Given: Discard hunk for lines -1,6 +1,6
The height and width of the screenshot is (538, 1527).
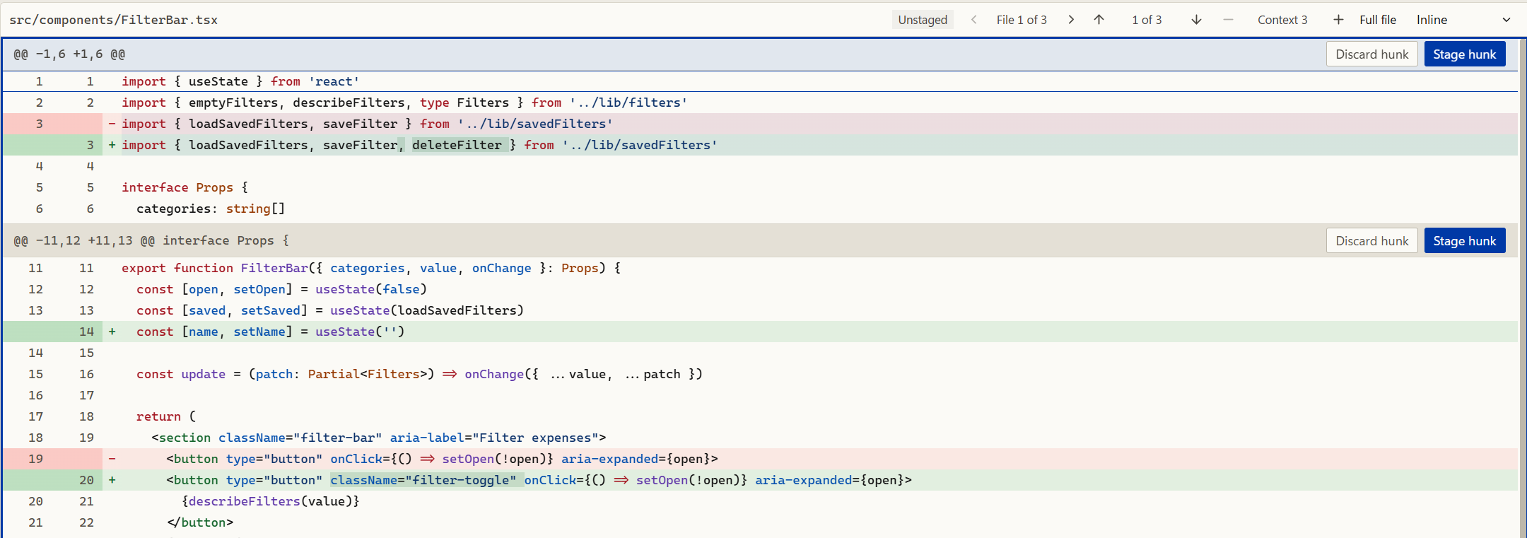Looking at the screenshot, I should coord(1372,54).
